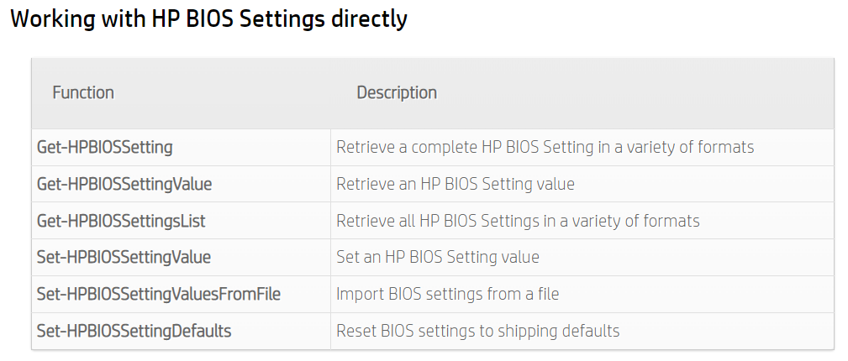The image size is (848, 361).
Task: Open the Set-HPBIOSSettingValuesFromFile function entry
Action: [x=159, y=294]
